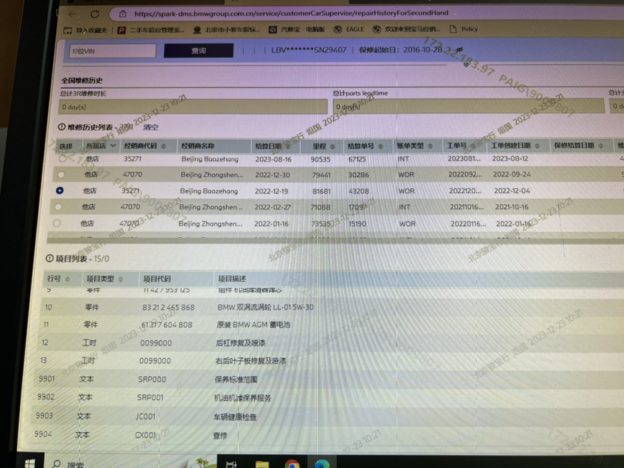Click the 总计parts leadtime value field
This screenshot has height=468, width=624.
(469, 106)
